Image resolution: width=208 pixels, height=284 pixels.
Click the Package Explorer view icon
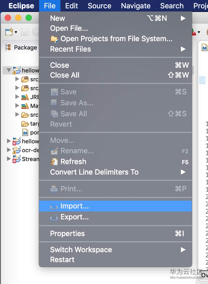tap(8, 47)
